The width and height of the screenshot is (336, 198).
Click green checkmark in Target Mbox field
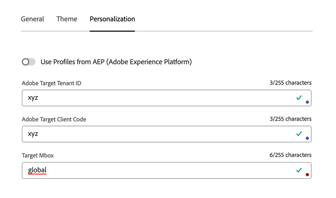299,170
